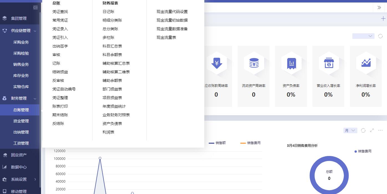Open 凭证引入 menu entry

tap(60, 37)
